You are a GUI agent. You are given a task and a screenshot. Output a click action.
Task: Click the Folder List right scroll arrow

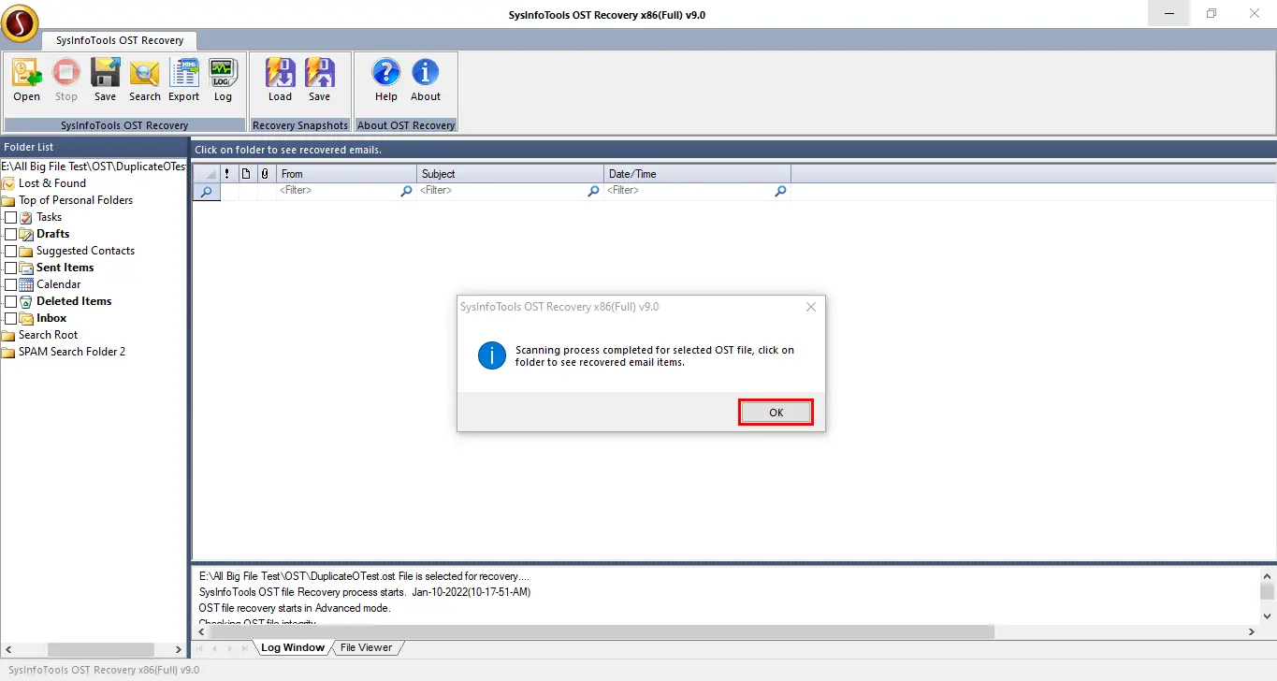[179, 649]
